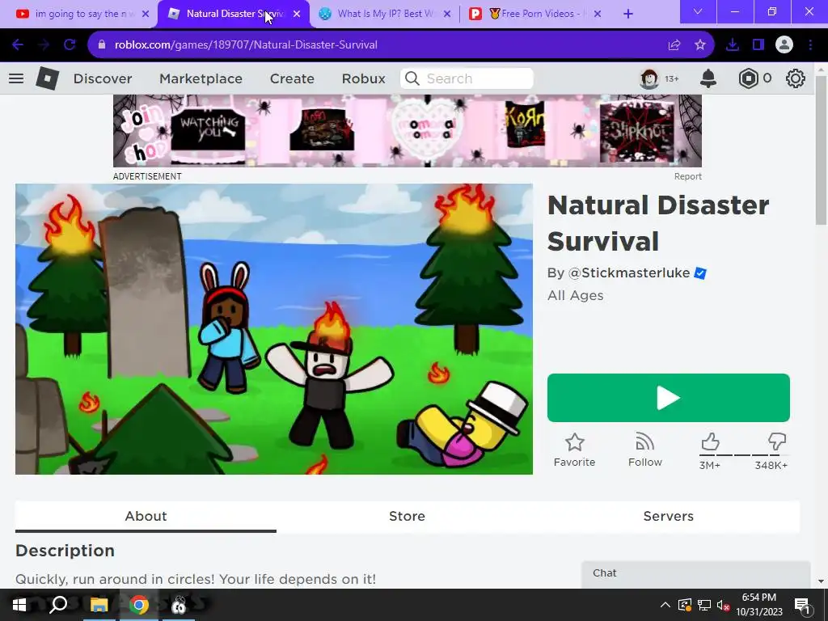Reload the page with the refresh icon
Viewport: 828px width, 621px height.
tap(70, 45)
